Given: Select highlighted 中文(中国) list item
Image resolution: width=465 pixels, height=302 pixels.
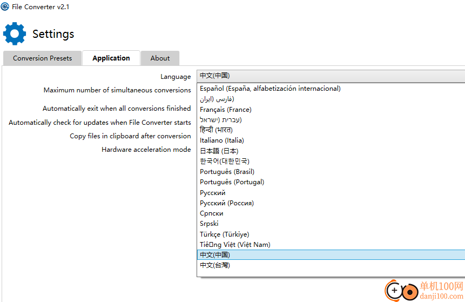Looking at the screenshot, I should tap(331, 255).
